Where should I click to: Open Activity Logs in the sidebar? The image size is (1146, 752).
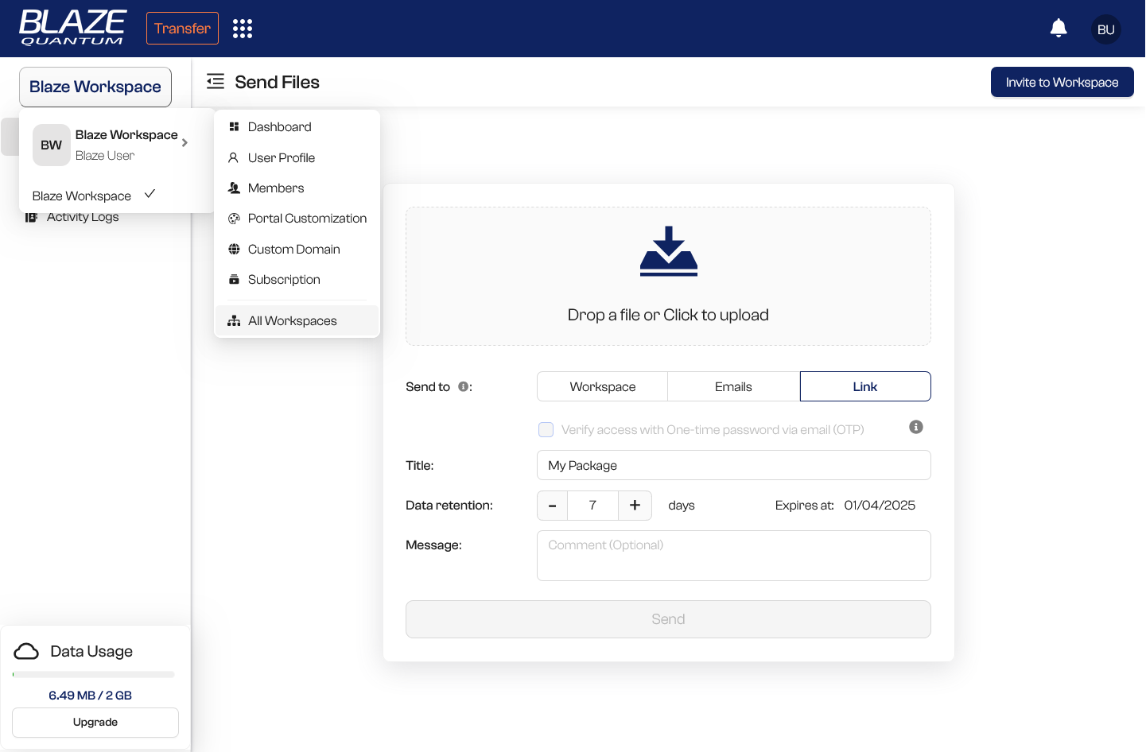[x=83, y=217]
